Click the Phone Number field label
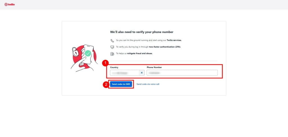 click(154, 67)
